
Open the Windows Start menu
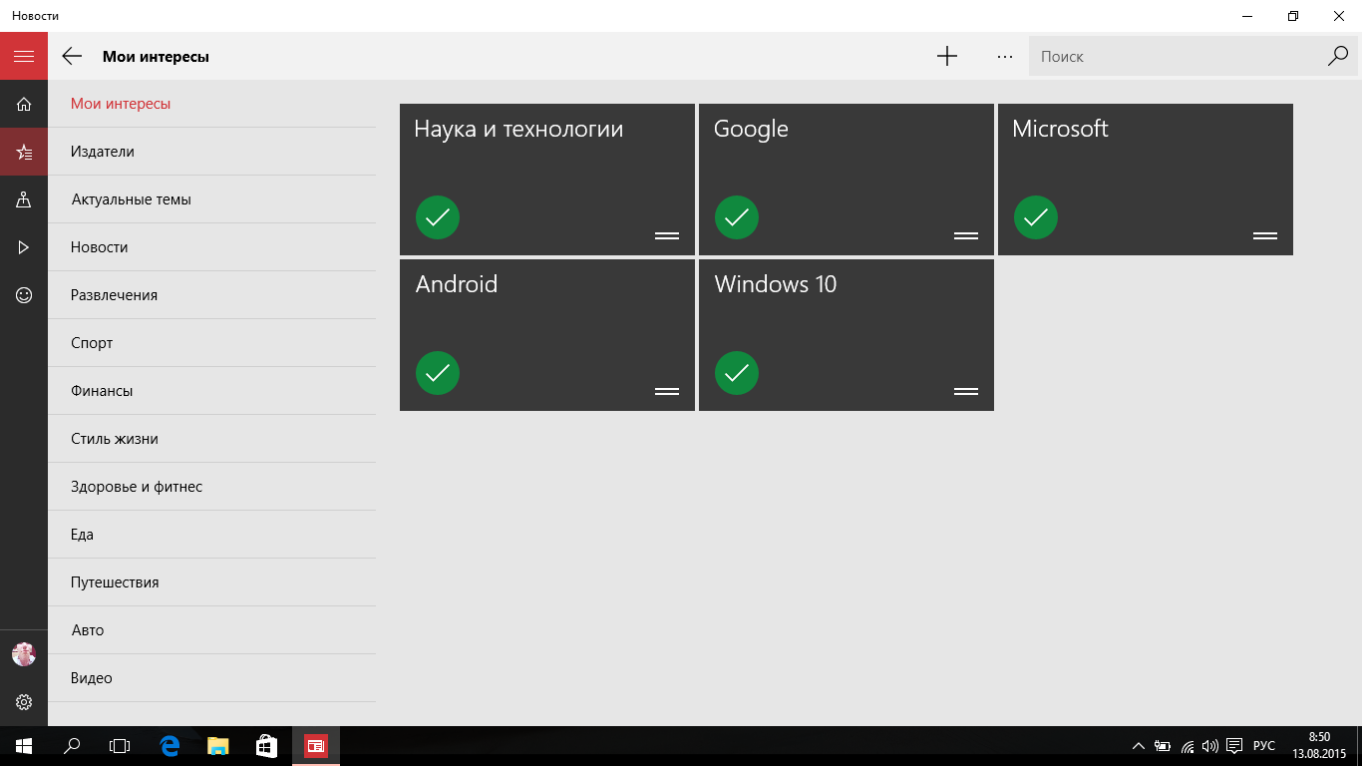click(24, 746)
